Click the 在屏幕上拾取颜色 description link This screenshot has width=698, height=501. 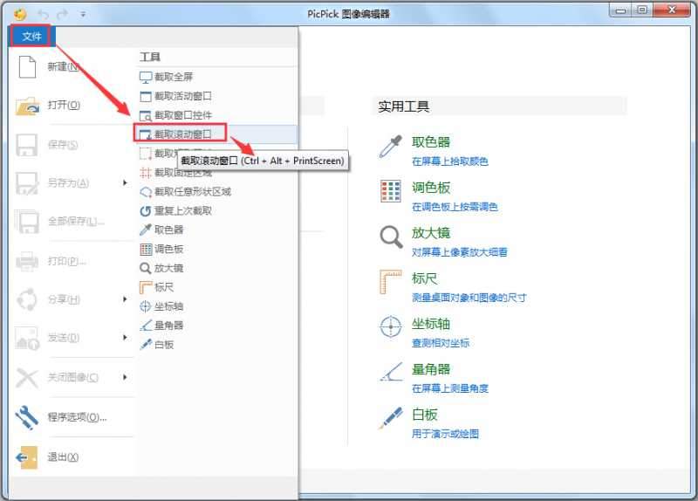pyautogui.click(x=449, y=161)
